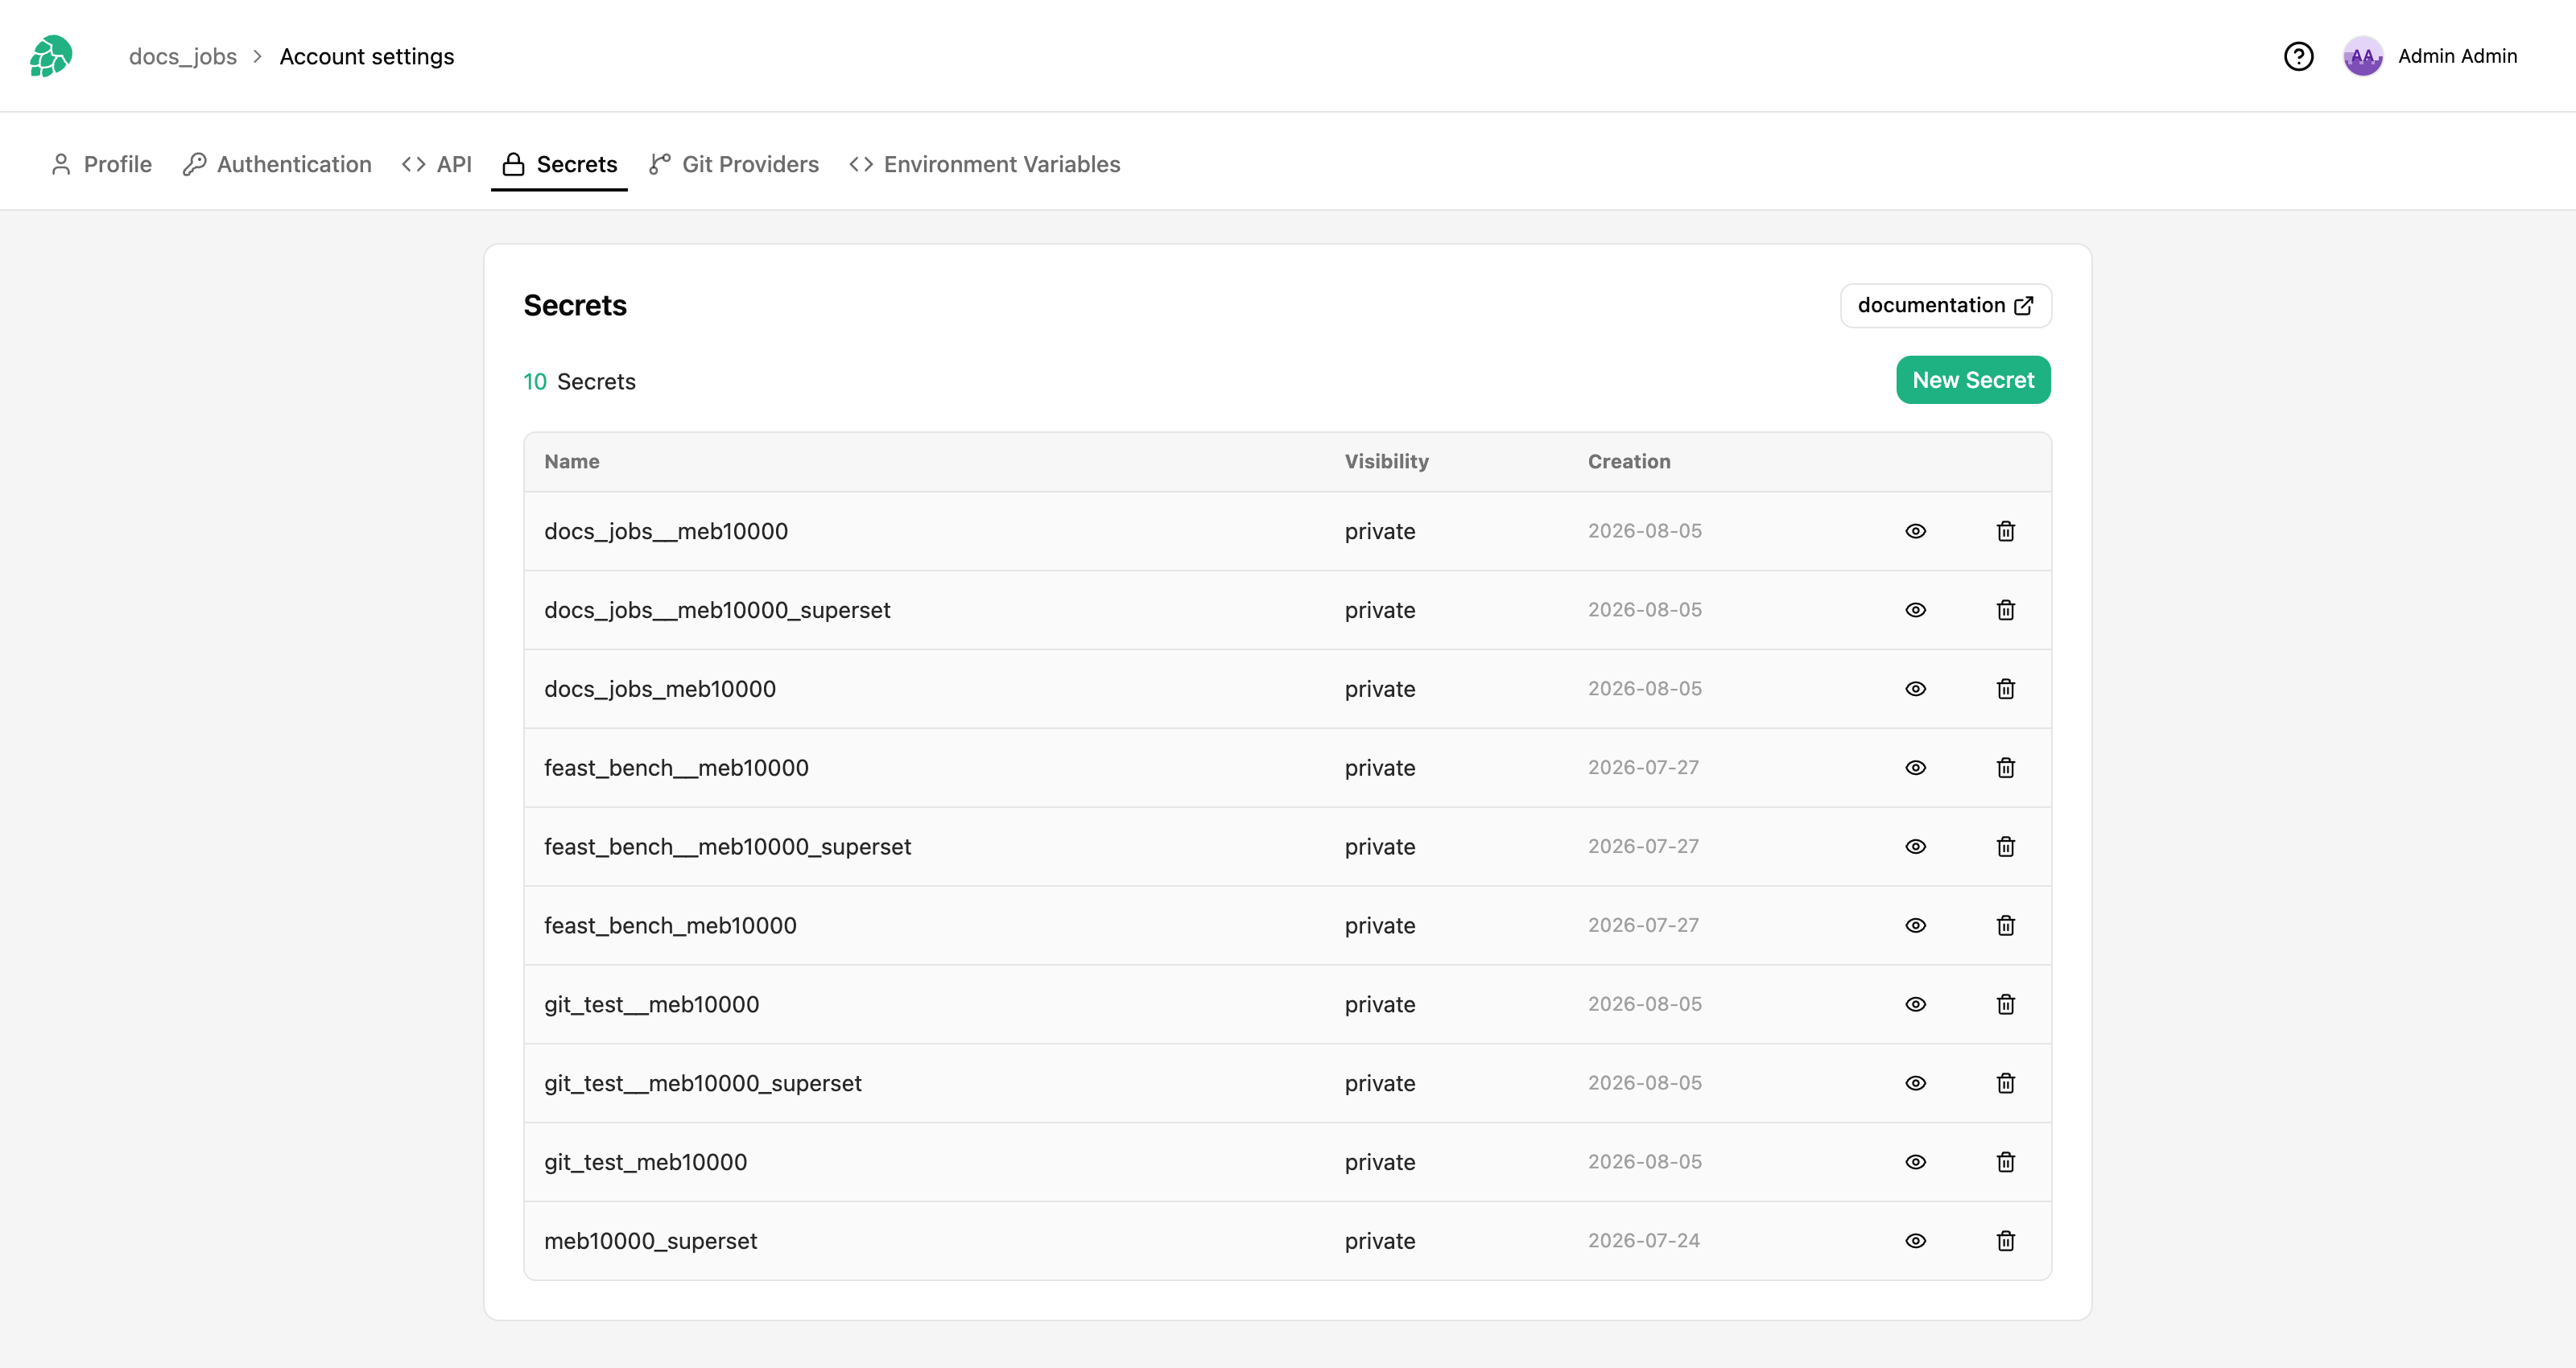View the git_test__meb10000 secret value
This screenshot has height=1368, width=2576.
tap(1915, 1004)
